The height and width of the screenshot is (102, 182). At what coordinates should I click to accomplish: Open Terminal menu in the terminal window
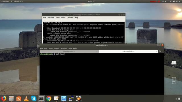click(64, 48)
